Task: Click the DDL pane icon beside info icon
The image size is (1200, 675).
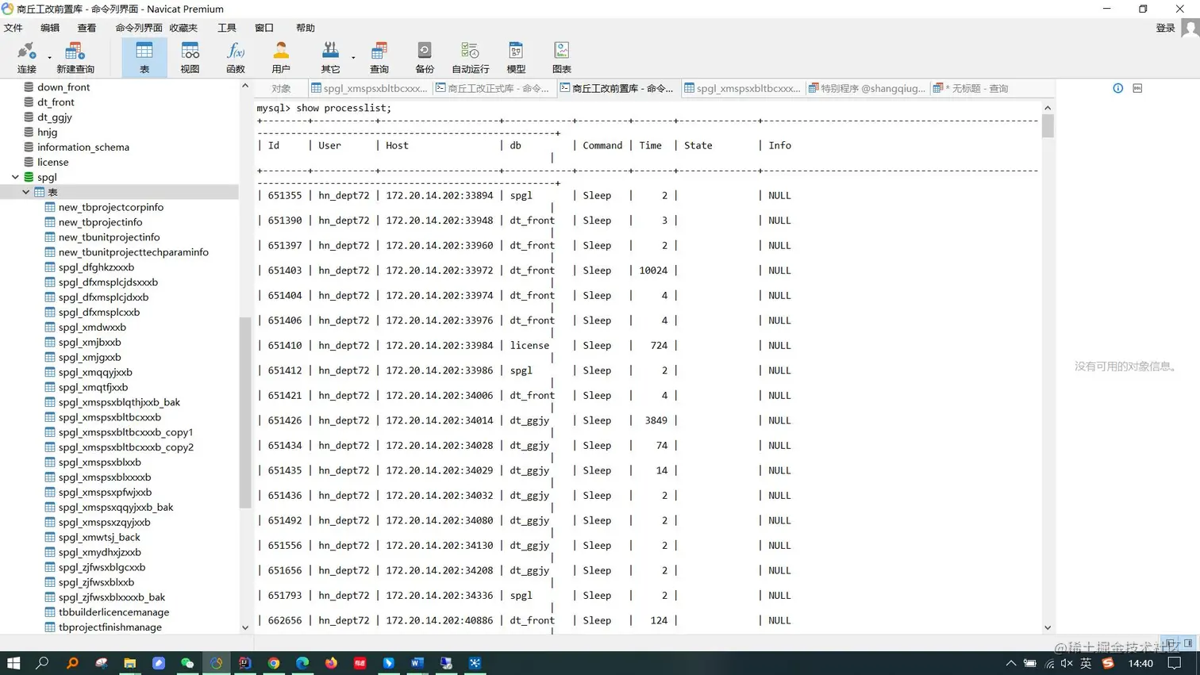Action: pyautogui.click(x=1137, y=88)
